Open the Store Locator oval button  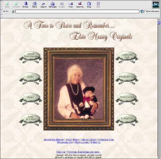127,99
